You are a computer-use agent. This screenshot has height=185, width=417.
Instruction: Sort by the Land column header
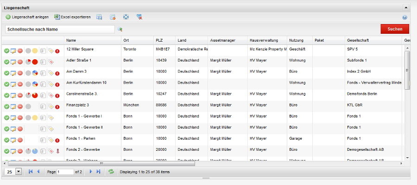tap(191, 40)
